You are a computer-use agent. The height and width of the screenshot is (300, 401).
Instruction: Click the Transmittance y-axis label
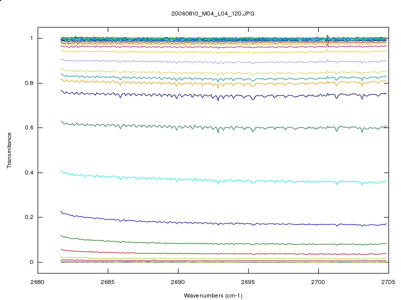[9, 150]
